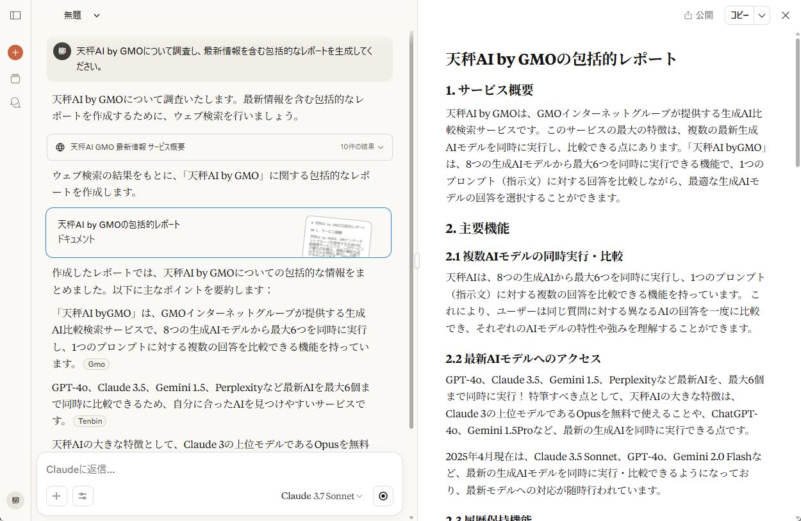
Task: Open the dropdown arrow next to コピー
Action: point(764,15)
